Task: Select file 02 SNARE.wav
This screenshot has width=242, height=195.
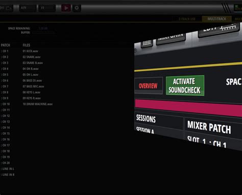Action: 32,57
